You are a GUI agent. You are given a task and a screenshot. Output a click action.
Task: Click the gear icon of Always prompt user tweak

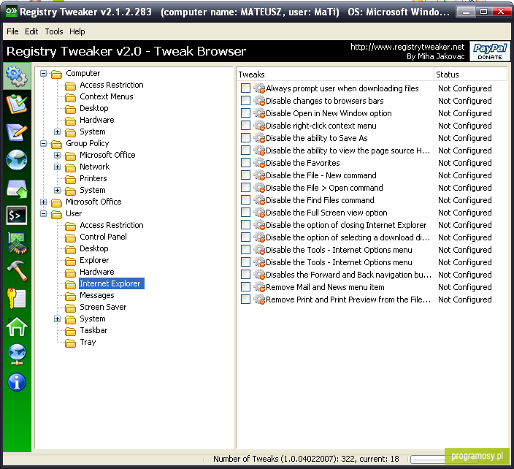[x=259, y=88]
